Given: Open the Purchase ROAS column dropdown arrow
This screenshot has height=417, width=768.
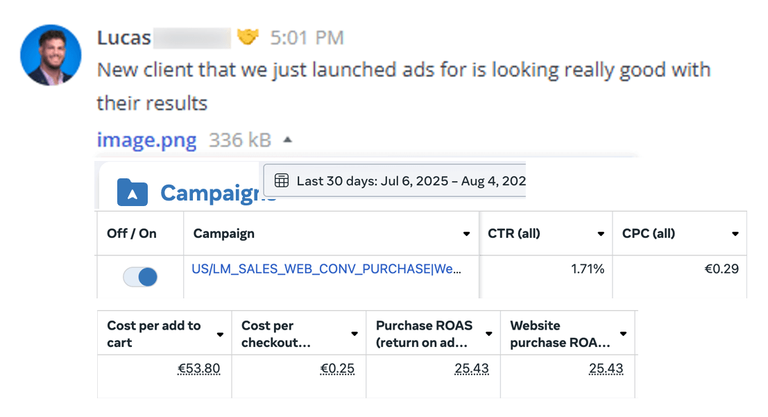Looking at the screenshot, I should pos(489,334).
